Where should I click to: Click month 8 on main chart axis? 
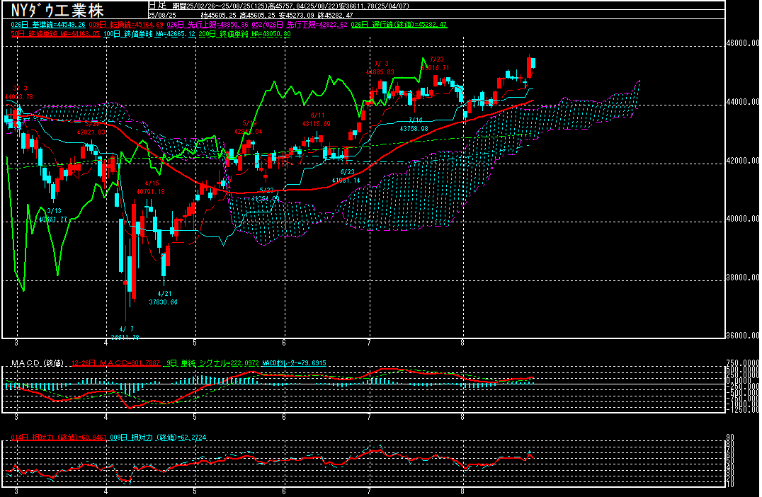point(462,343)
